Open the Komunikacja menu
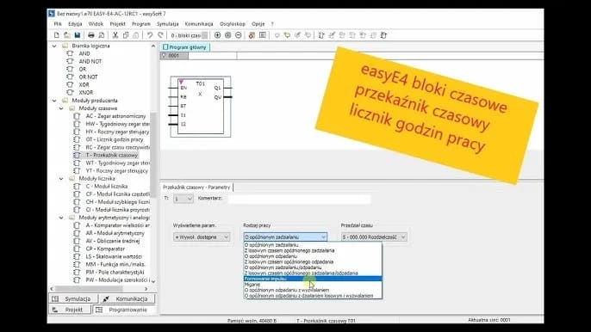This screenshot has height=332, width=591. 199,24
